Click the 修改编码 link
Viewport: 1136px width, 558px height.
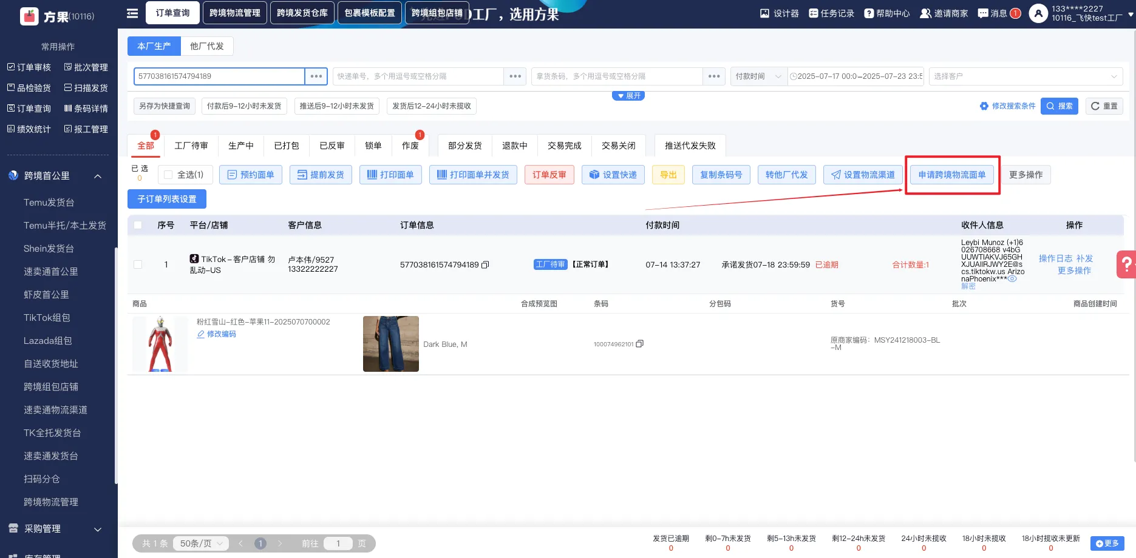pos(221,334)
